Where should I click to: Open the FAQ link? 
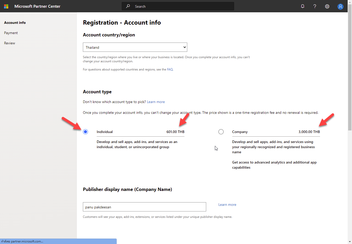pyautogui.click(x=170, y=69)
